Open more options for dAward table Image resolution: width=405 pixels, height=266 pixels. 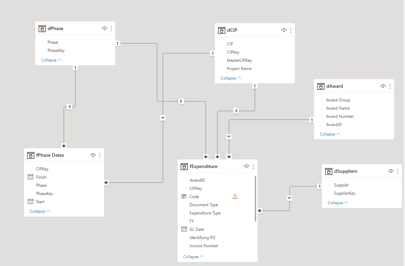[390, 86]
